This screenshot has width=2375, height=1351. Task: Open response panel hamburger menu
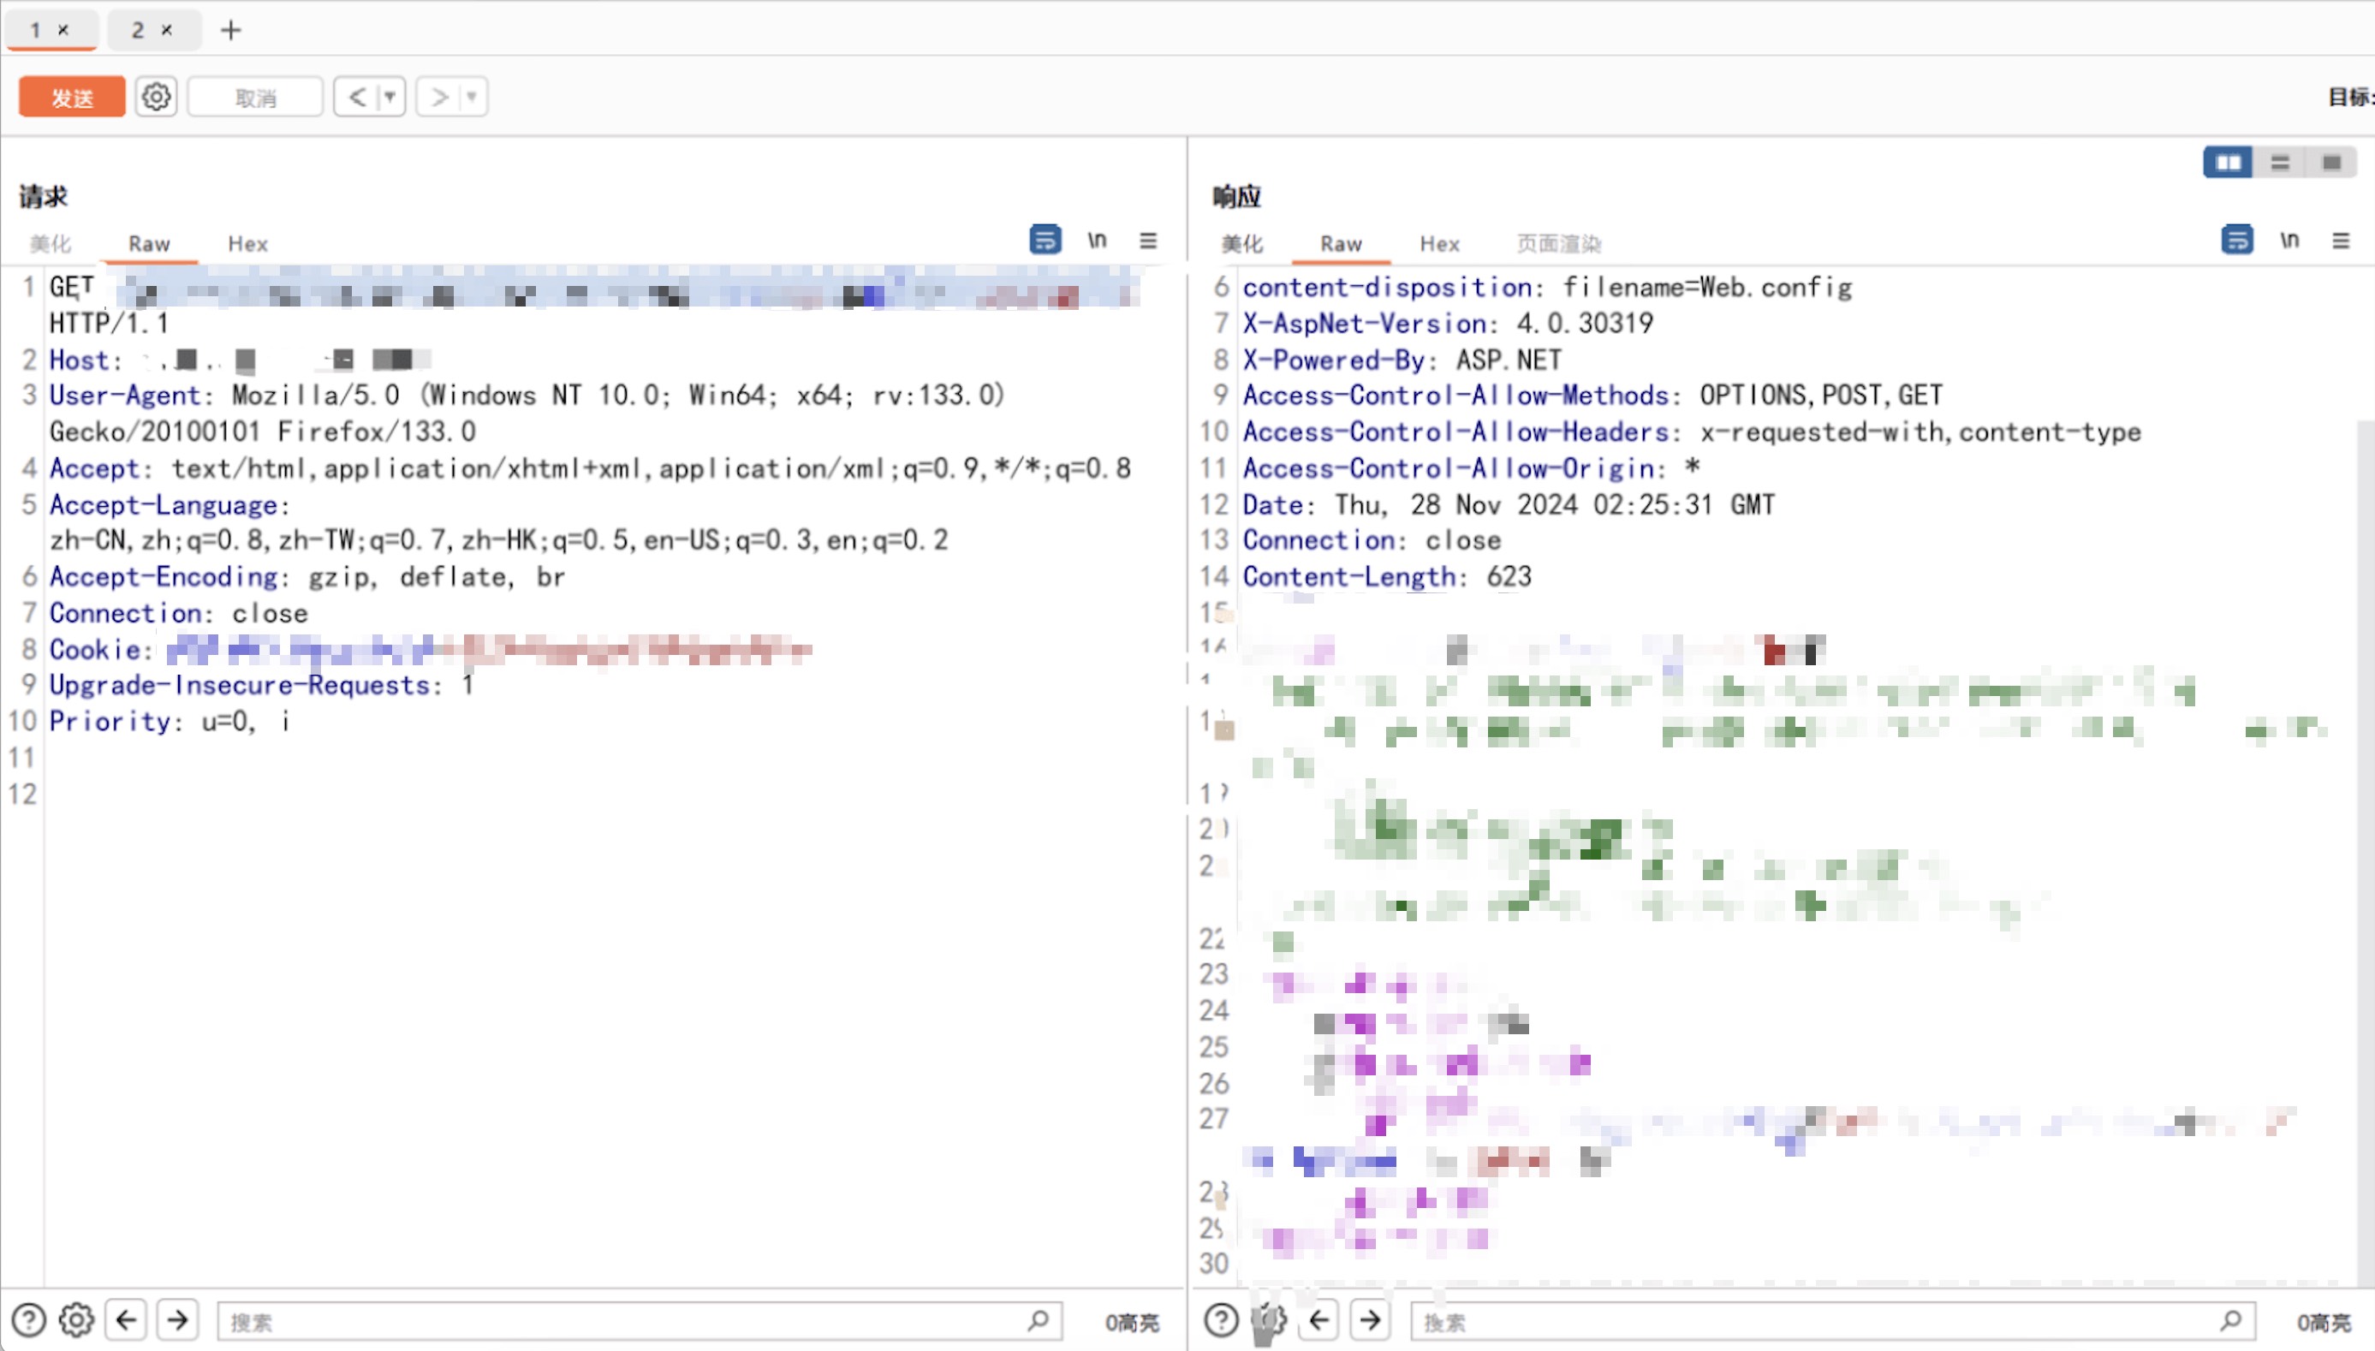(2341, 241)
